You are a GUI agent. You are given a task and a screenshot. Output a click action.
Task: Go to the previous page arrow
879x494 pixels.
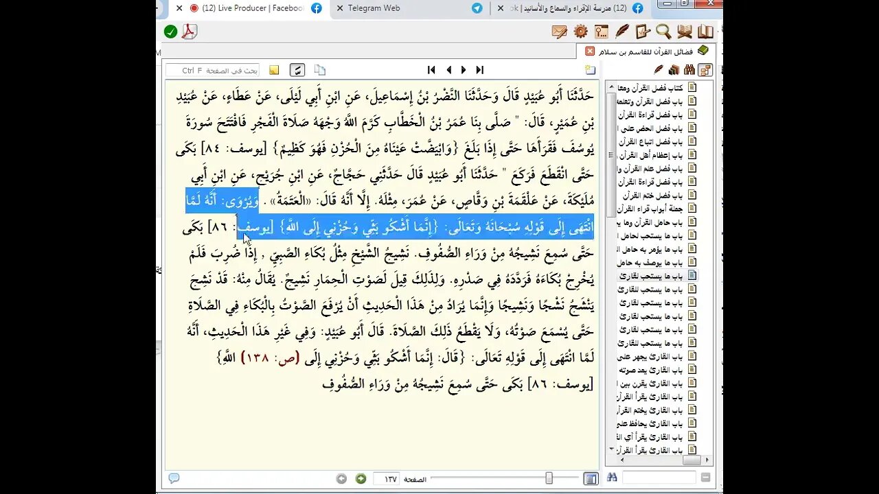point(448,70)
